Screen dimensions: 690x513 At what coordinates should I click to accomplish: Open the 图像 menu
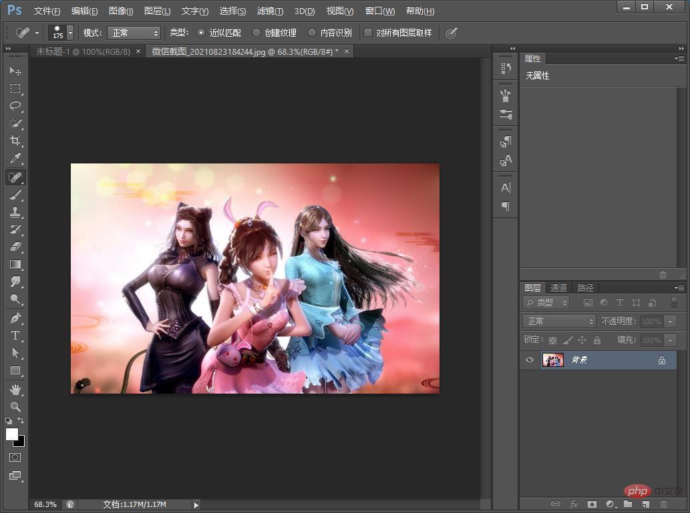pos(121,11)
